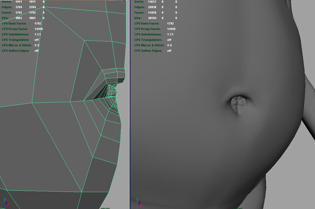Select the wireframe navel edge cluster in left viewport

pyautogui.click(x=110, y=93)
